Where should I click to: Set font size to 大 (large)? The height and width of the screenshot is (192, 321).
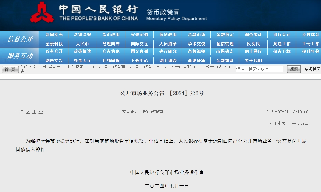tap(28, 112)
